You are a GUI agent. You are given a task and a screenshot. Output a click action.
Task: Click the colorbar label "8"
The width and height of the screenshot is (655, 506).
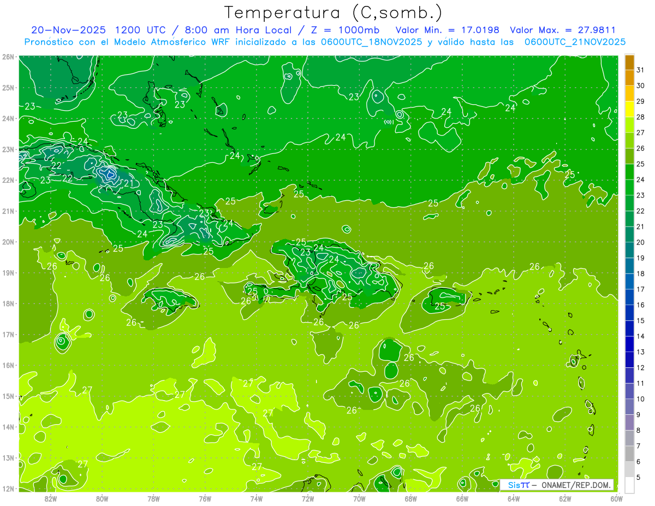click(639, 431)
